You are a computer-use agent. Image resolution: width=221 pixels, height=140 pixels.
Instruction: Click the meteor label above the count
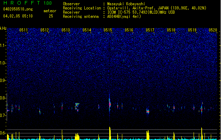50,11
